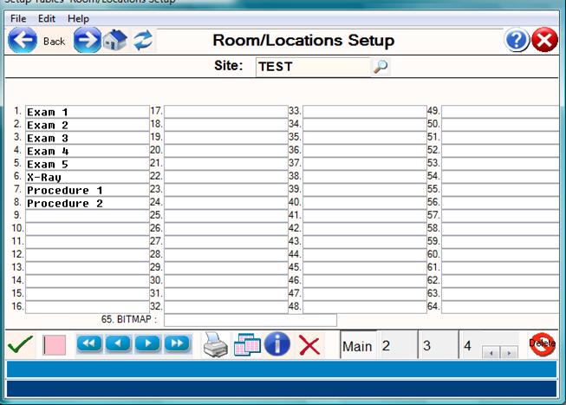
Task: Click the blue forward arrow icon
Action: click(x=87, y=41)
